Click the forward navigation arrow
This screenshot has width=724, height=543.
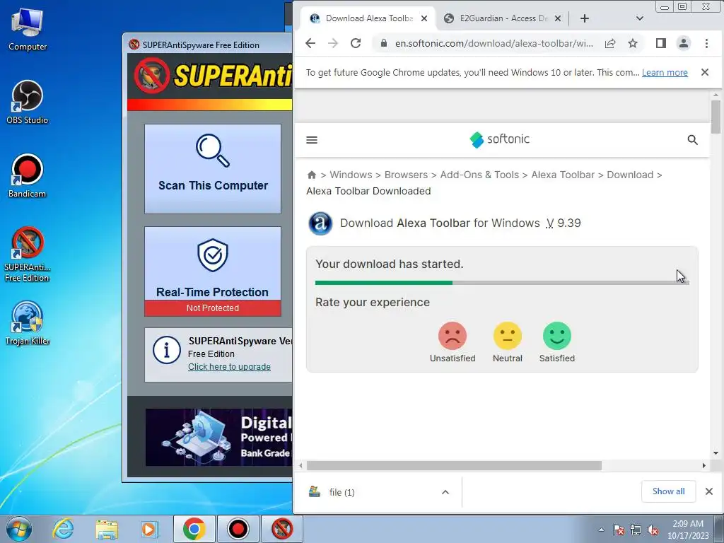333,43
